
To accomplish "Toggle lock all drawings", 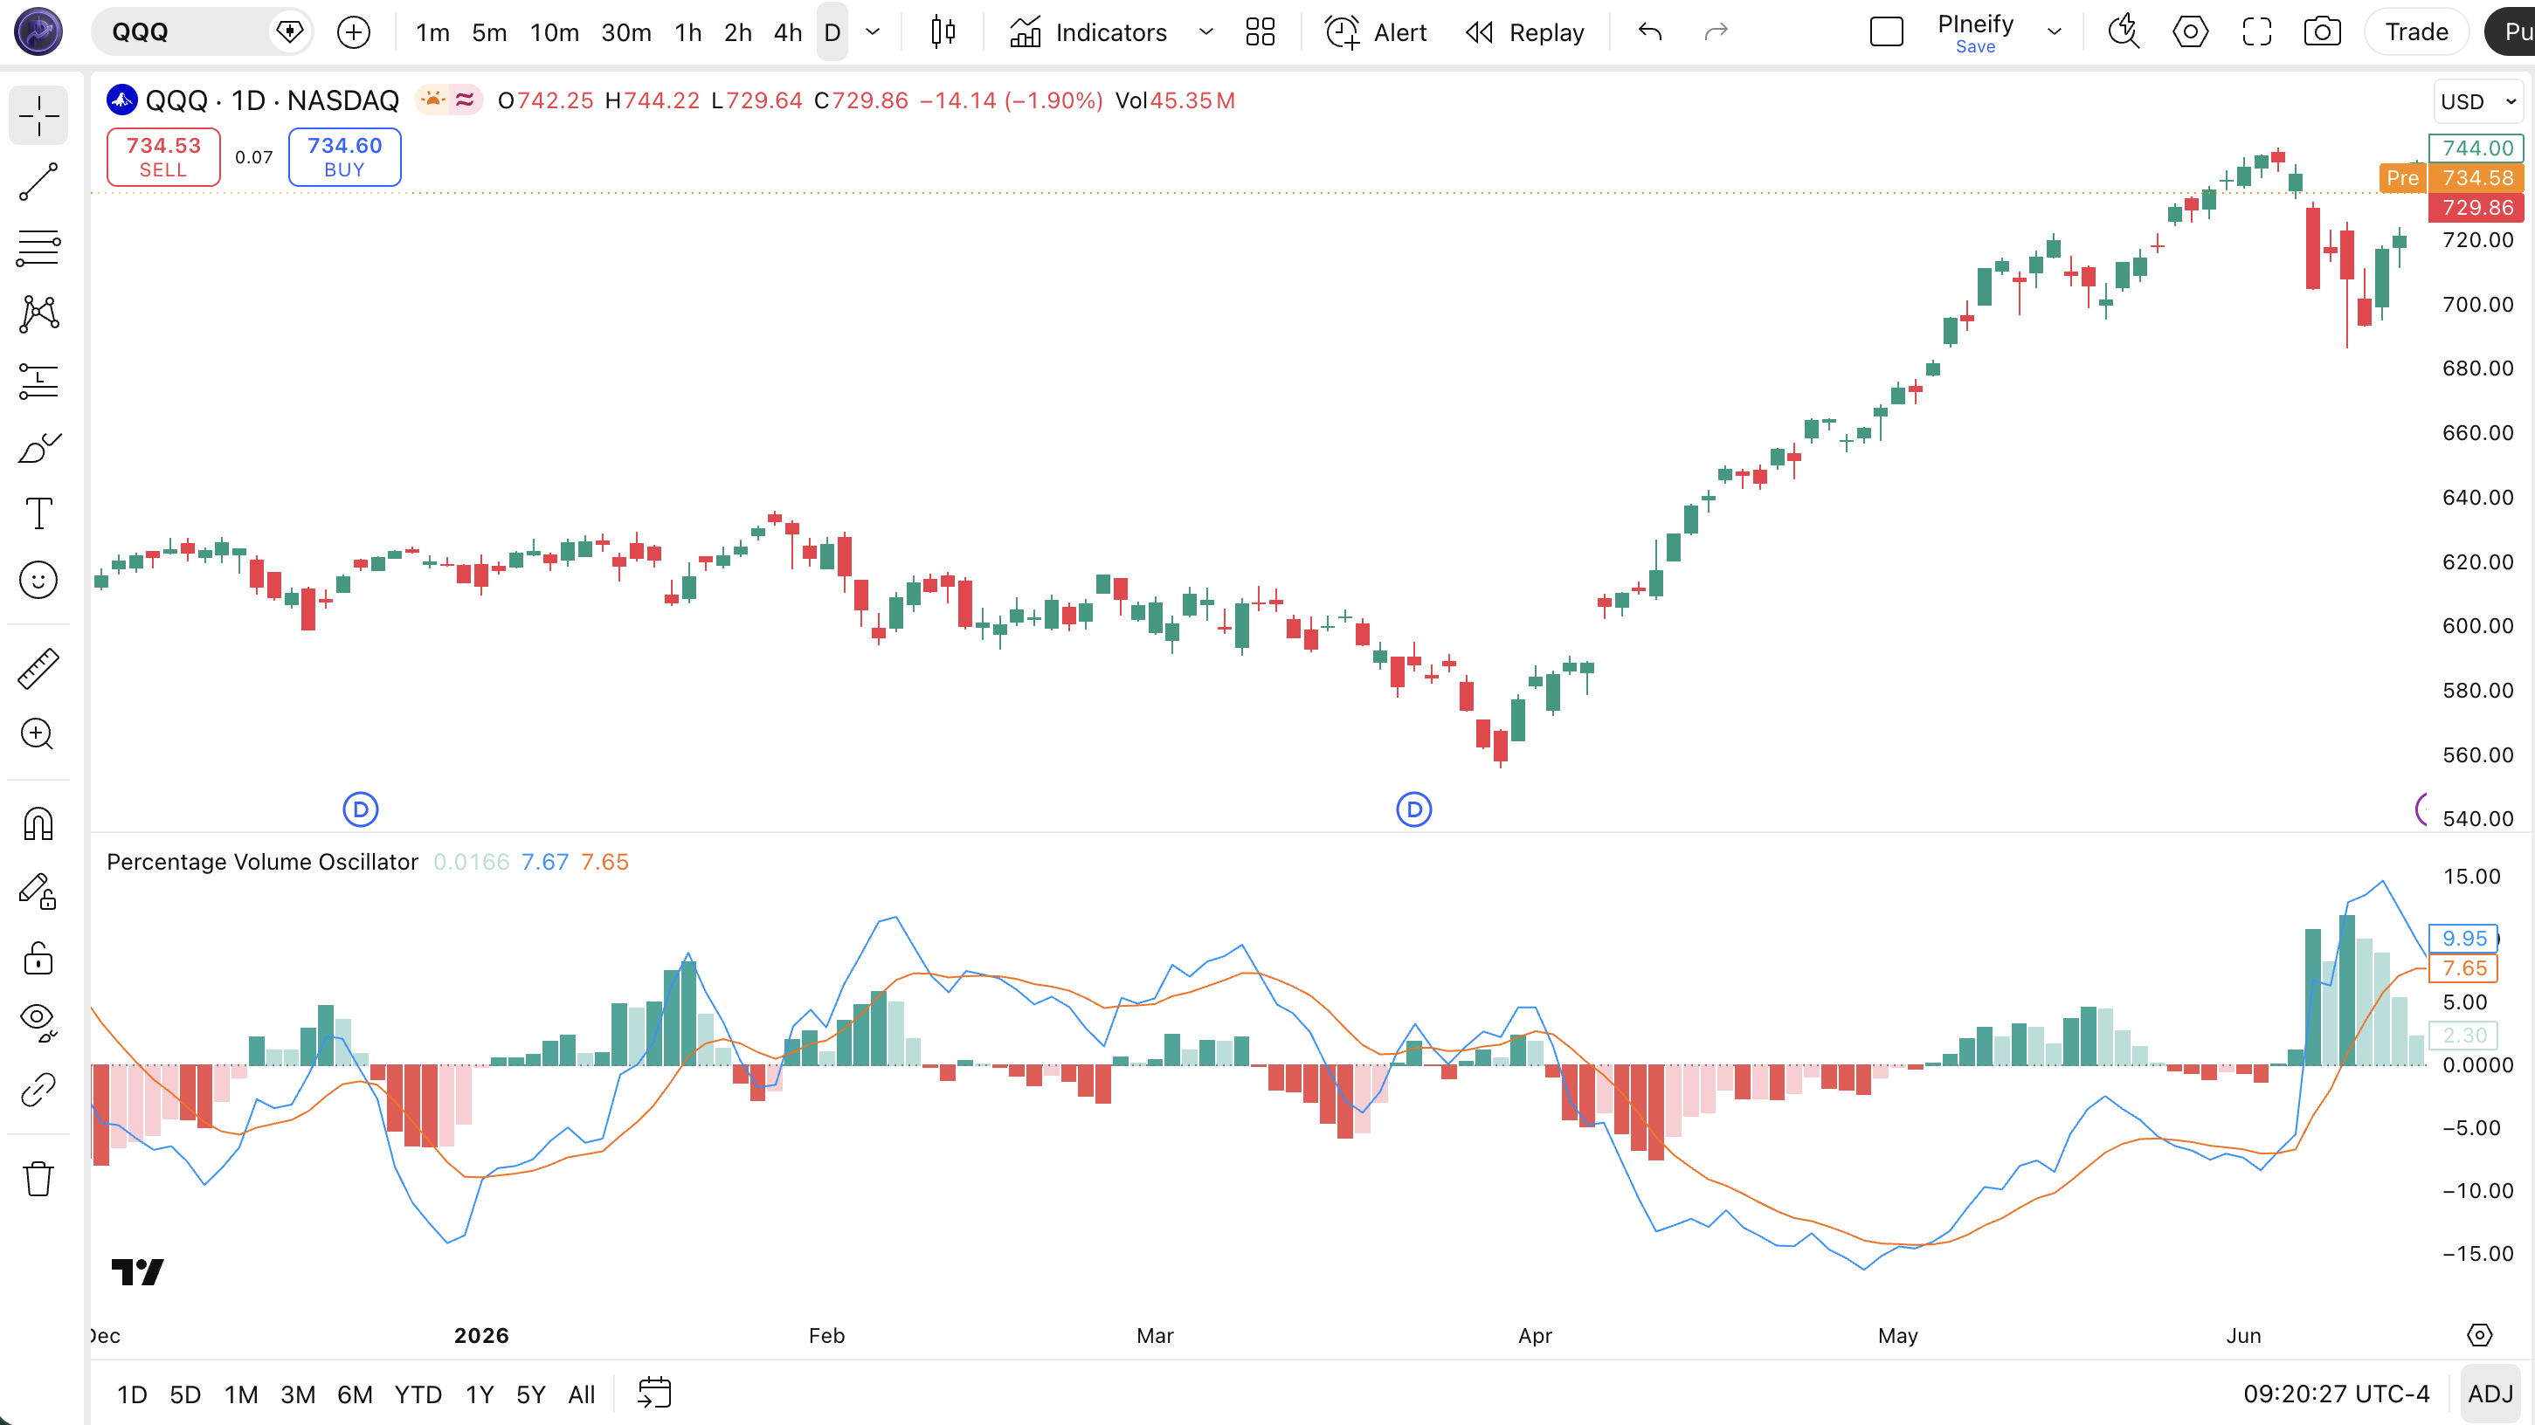I will click(38, 957).
